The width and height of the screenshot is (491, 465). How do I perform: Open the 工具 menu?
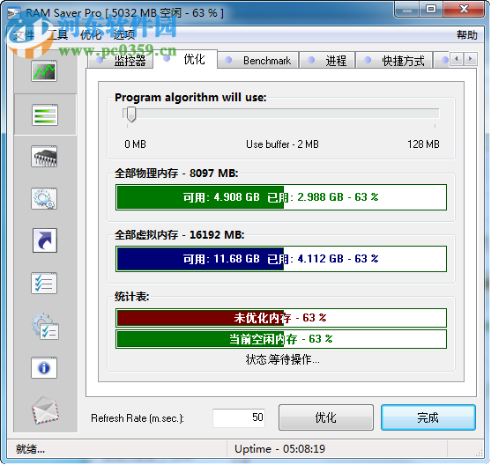click(x=58, y=34)
